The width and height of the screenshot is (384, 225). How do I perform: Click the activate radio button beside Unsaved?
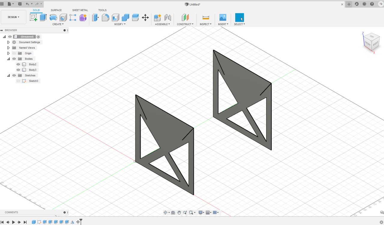coord(38,37)
